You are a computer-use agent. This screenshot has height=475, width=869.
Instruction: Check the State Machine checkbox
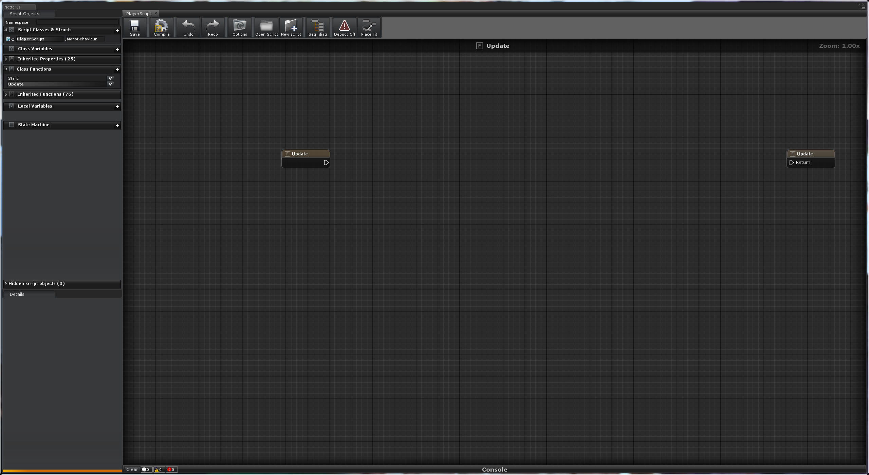(12, 125)
